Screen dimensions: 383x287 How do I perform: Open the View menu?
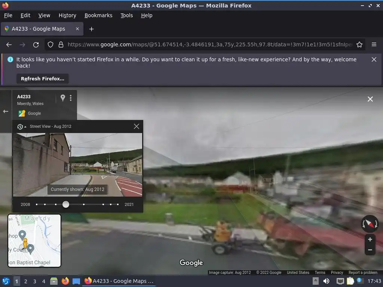click(x=44, y=15)
